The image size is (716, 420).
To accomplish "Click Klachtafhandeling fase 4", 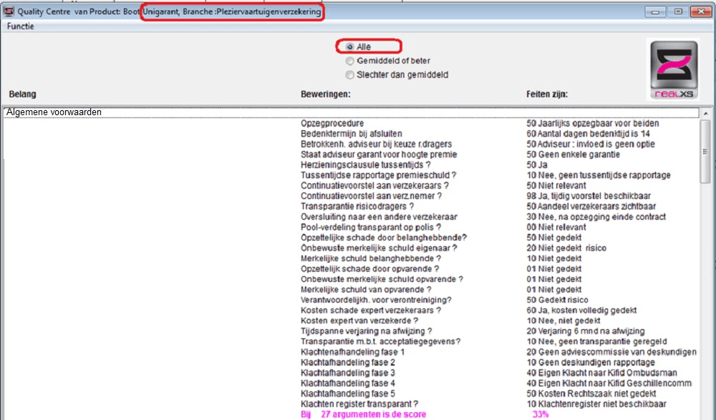I will click(x=348, y=384).
